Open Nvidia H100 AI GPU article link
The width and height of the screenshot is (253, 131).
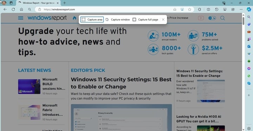199,119
